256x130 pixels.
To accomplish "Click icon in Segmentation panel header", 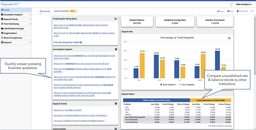I will click(116, 129).
